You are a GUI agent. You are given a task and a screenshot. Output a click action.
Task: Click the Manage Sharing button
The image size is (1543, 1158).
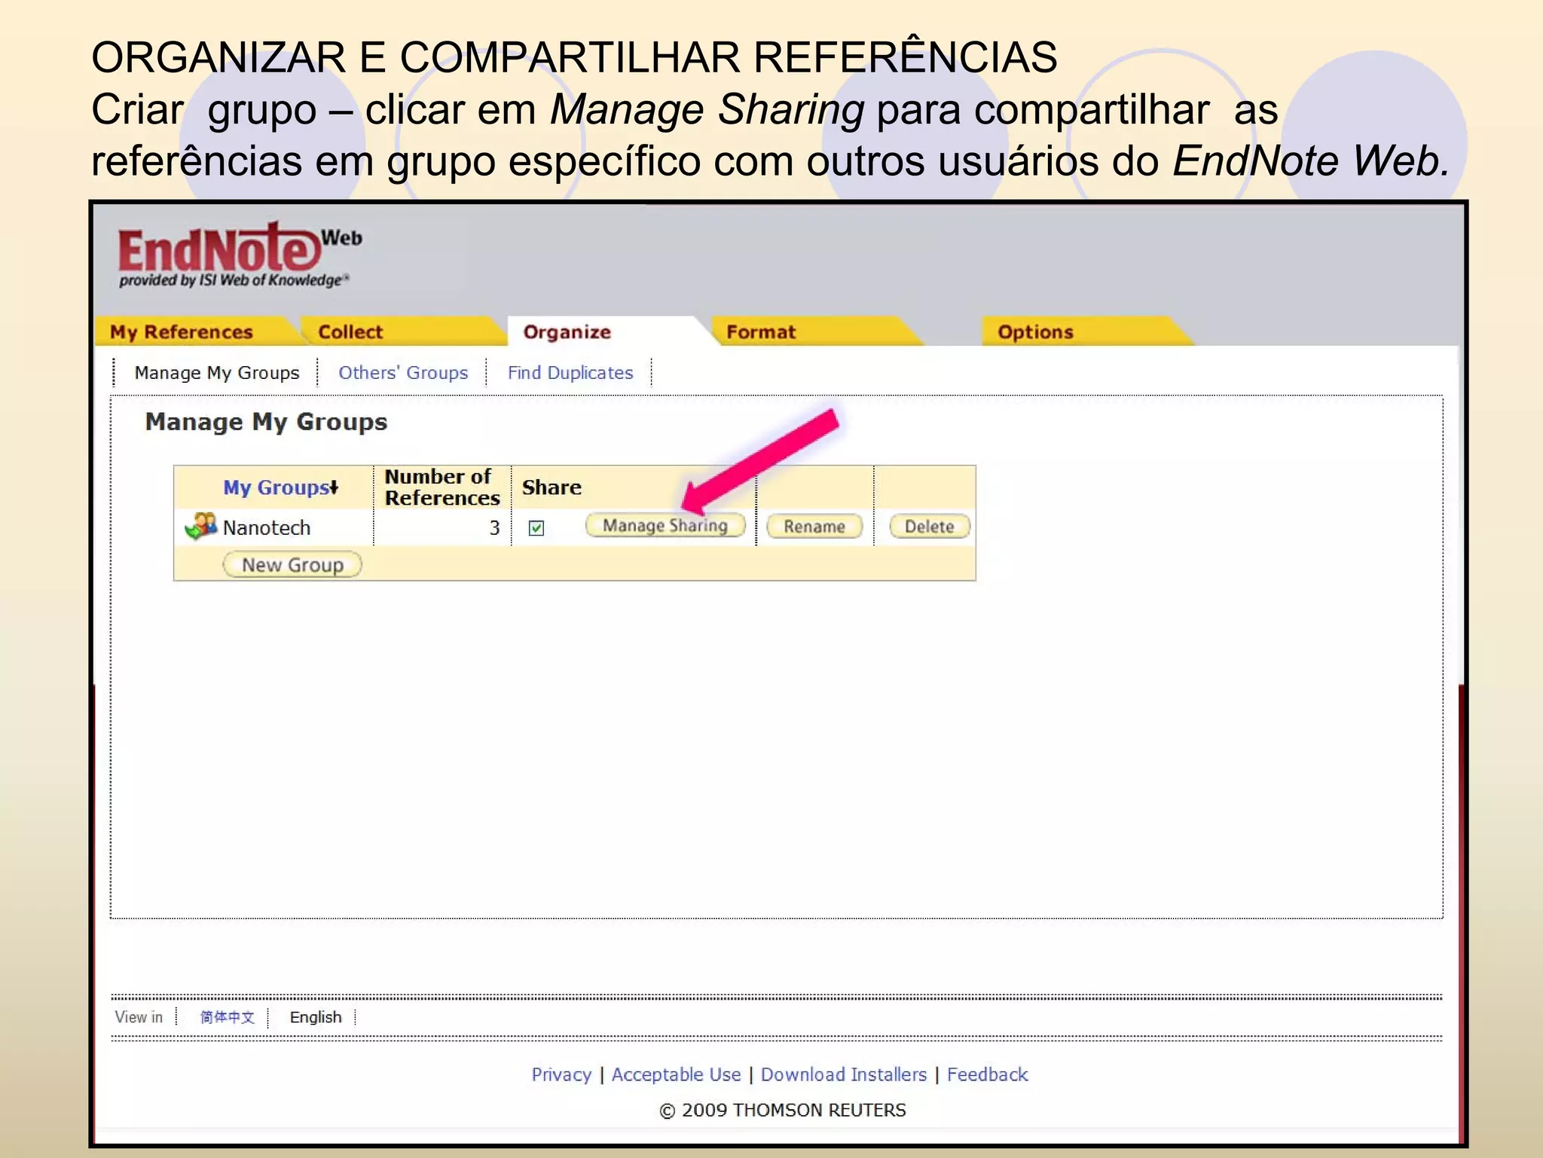pos(665,526)
